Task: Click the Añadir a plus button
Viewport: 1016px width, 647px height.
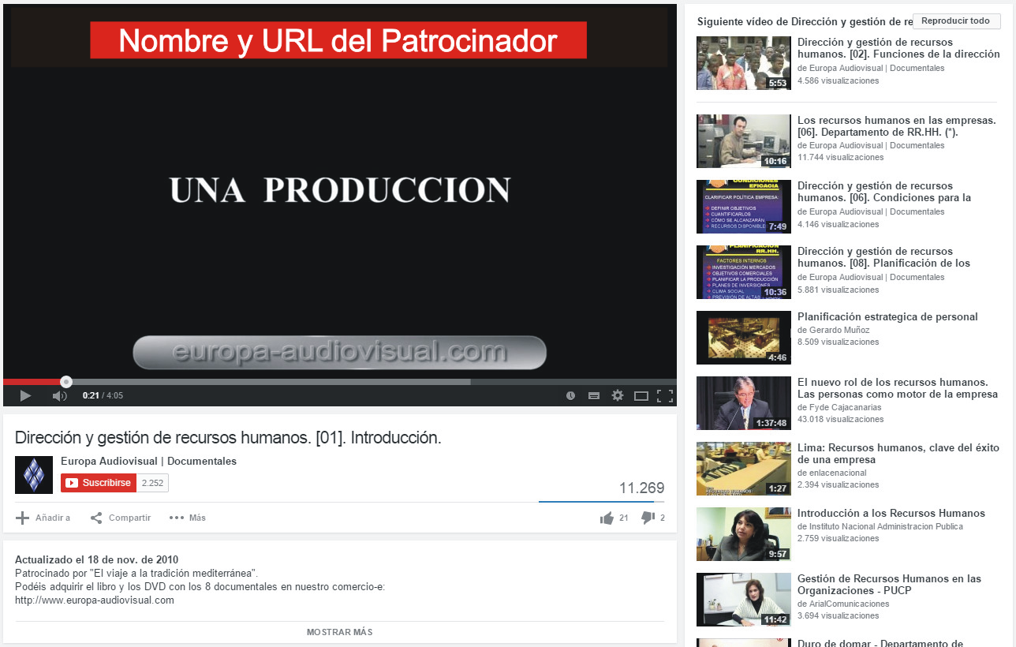Action: click(x=43, y=518)
